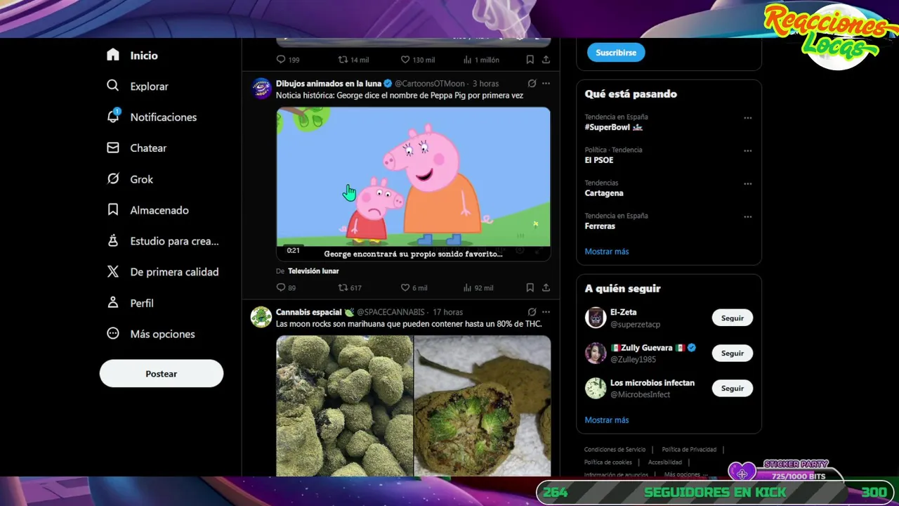Select the Perfil menu label
Screen dimensions: 899x506
[x=142, y=303]
